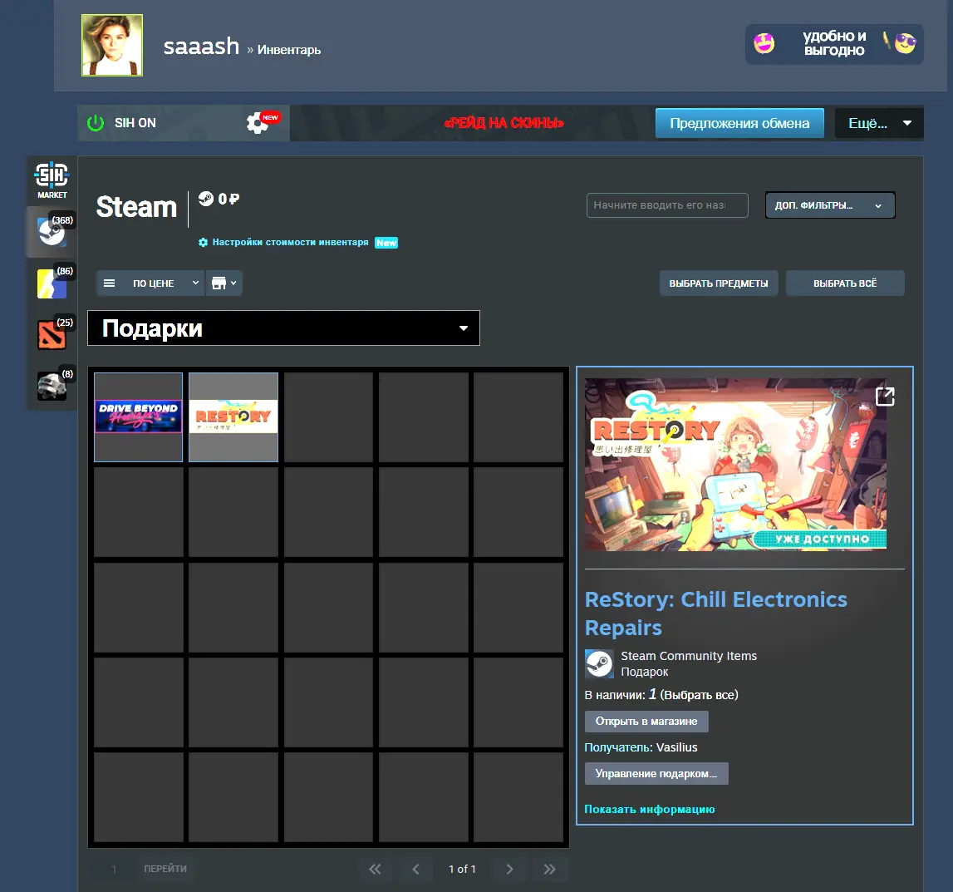The width and height of the screenshot is (953, 892).
Task: Click Открыть в магазине button
Action: (646, 721)
